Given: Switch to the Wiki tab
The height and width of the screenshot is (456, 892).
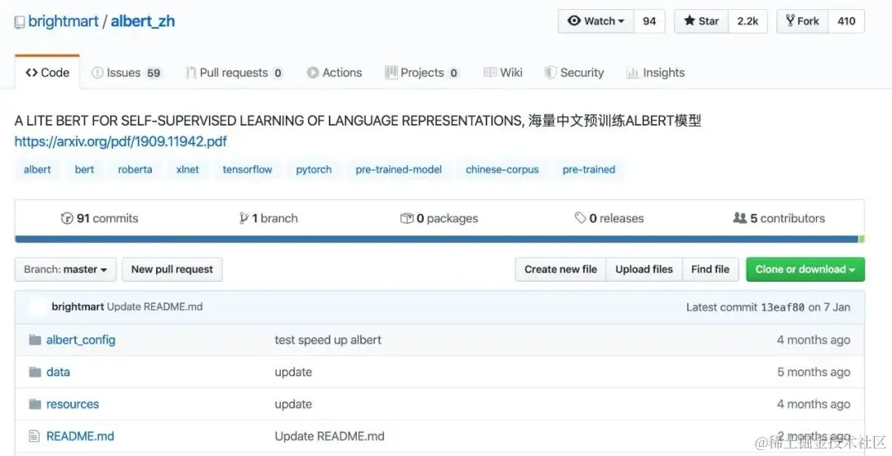Looking at the screenshot, I should [x=503, y=73].
